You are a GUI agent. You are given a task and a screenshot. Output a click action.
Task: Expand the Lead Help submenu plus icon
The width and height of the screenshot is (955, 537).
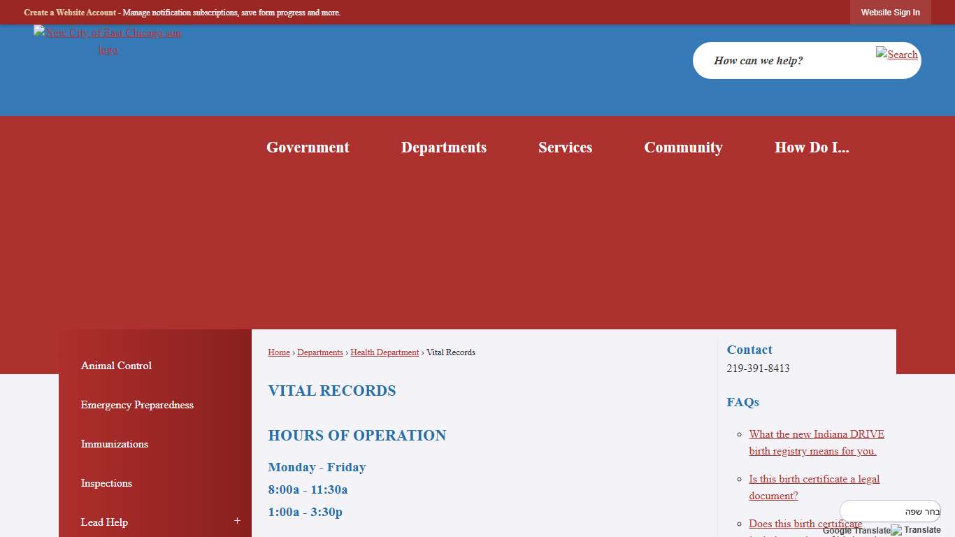coord(237,521)
